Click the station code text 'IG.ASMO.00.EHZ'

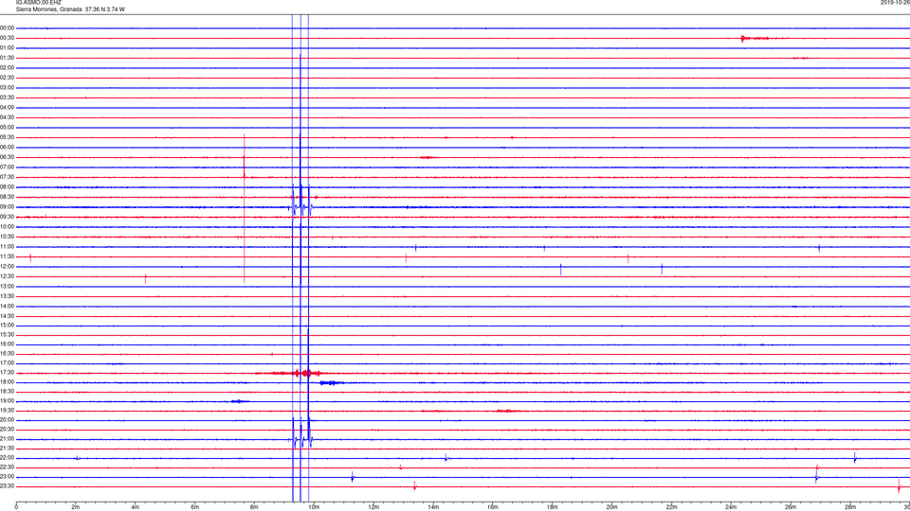(38, 2)
